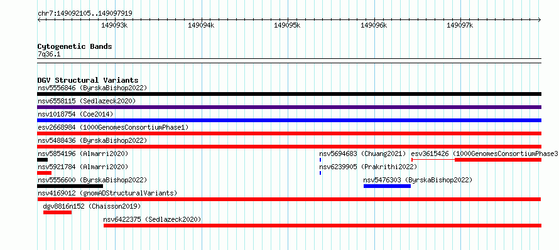Open nsv6239905 (Prakrithi2022) label
Image resolution: width=559 pixels, height=250 pixels.
click(368, 167)
